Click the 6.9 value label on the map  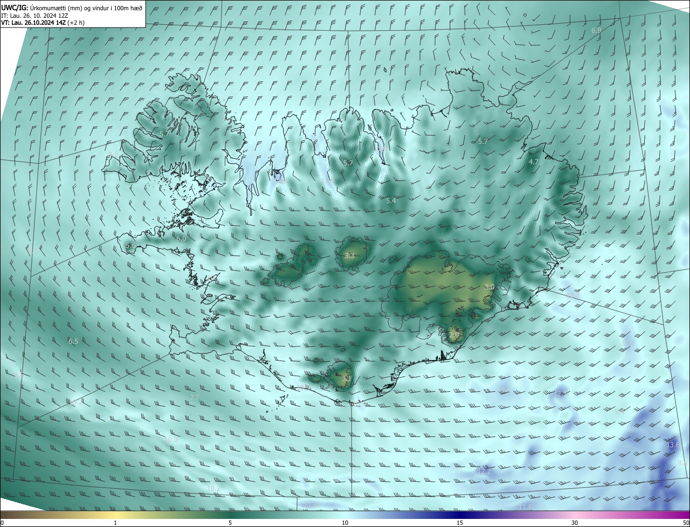tap(596, 31)
